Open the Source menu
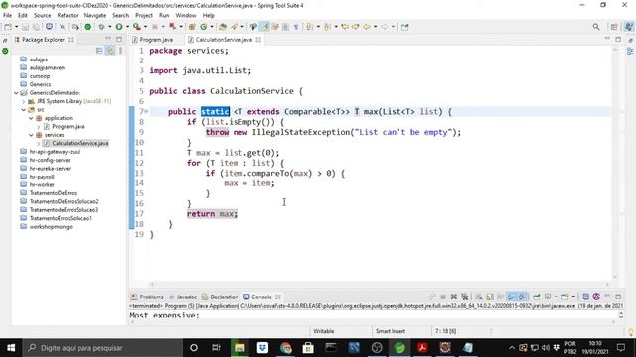The image size is (636, 357). point(42,15)
